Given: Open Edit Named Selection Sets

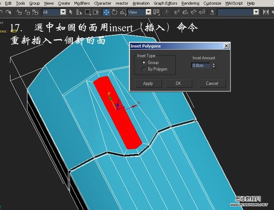Looking at the screenshot, I should coord(212,12).
